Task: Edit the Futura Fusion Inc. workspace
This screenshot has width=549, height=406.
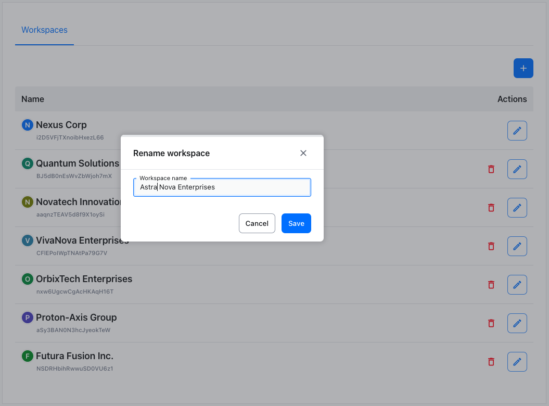Action: click(x=517, y=362)
